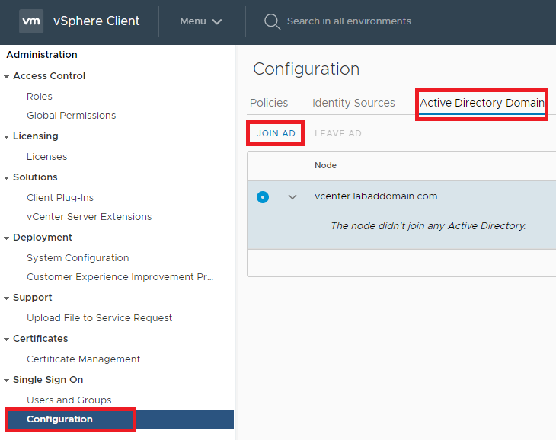Expand the vcenter.labaddomain.com row chevron
The width and height of the screenshot is (556, 440).
click(x=292, y=197)
